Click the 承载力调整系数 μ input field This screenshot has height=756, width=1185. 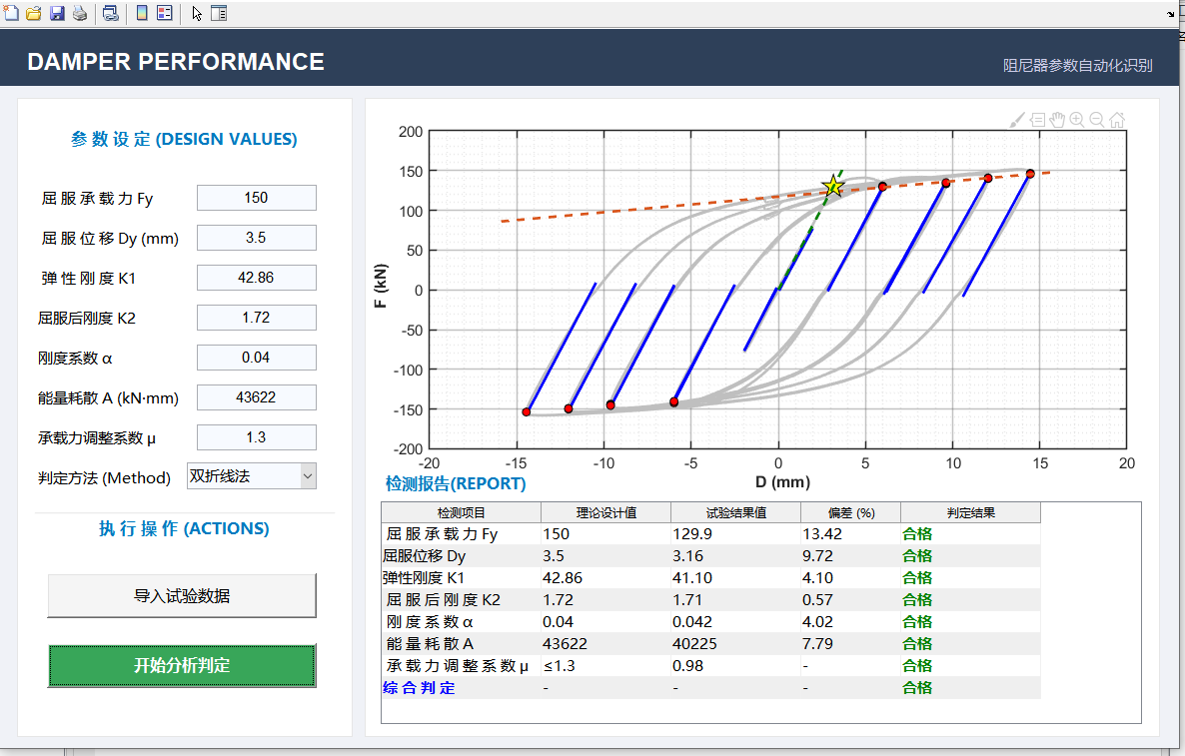(256, 437)
